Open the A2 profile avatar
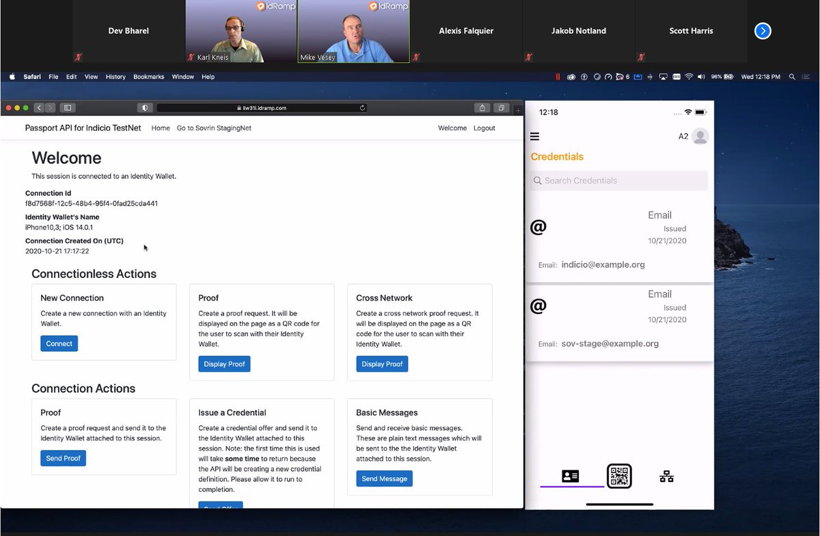 700,137
